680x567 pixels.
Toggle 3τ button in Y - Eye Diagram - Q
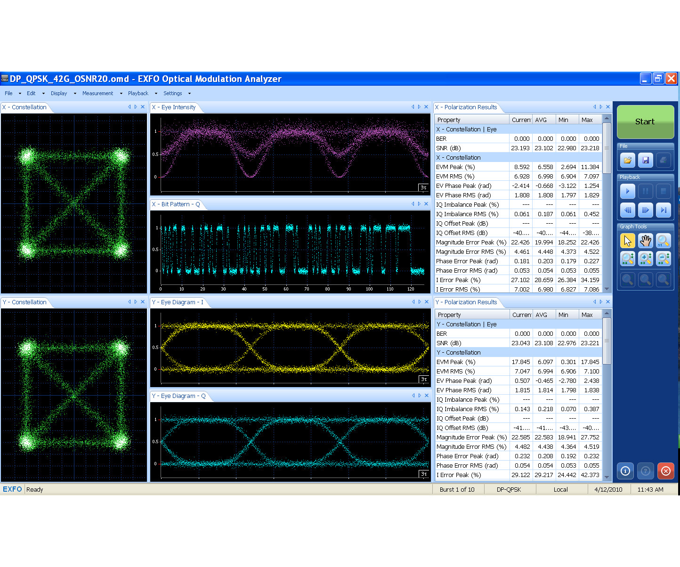[x=424, y=474]
